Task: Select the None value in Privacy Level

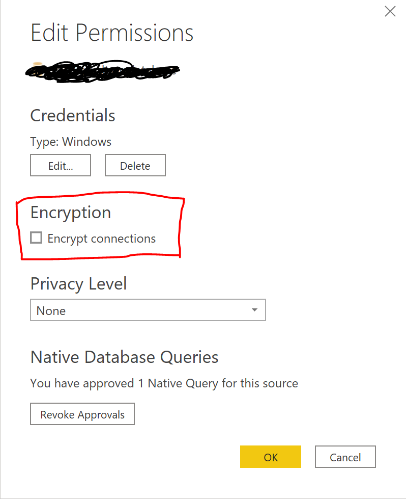Action: click(x=51, y=310)
